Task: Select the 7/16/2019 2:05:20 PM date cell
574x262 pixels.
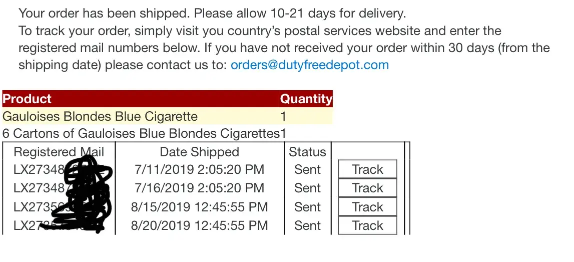Action: point(199,188)
